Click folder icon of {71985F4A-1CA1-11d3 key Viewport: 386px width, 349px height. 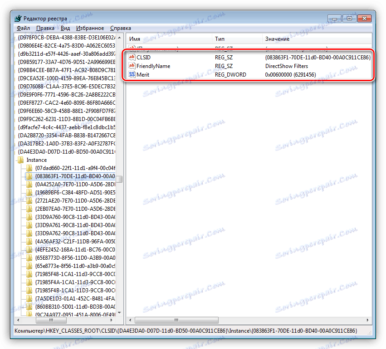pos(29,282)
